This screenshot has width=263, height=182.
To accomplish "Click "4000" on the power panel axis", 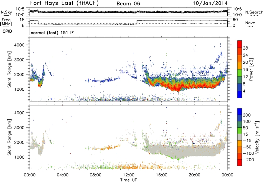I will (x=19, y=45).
